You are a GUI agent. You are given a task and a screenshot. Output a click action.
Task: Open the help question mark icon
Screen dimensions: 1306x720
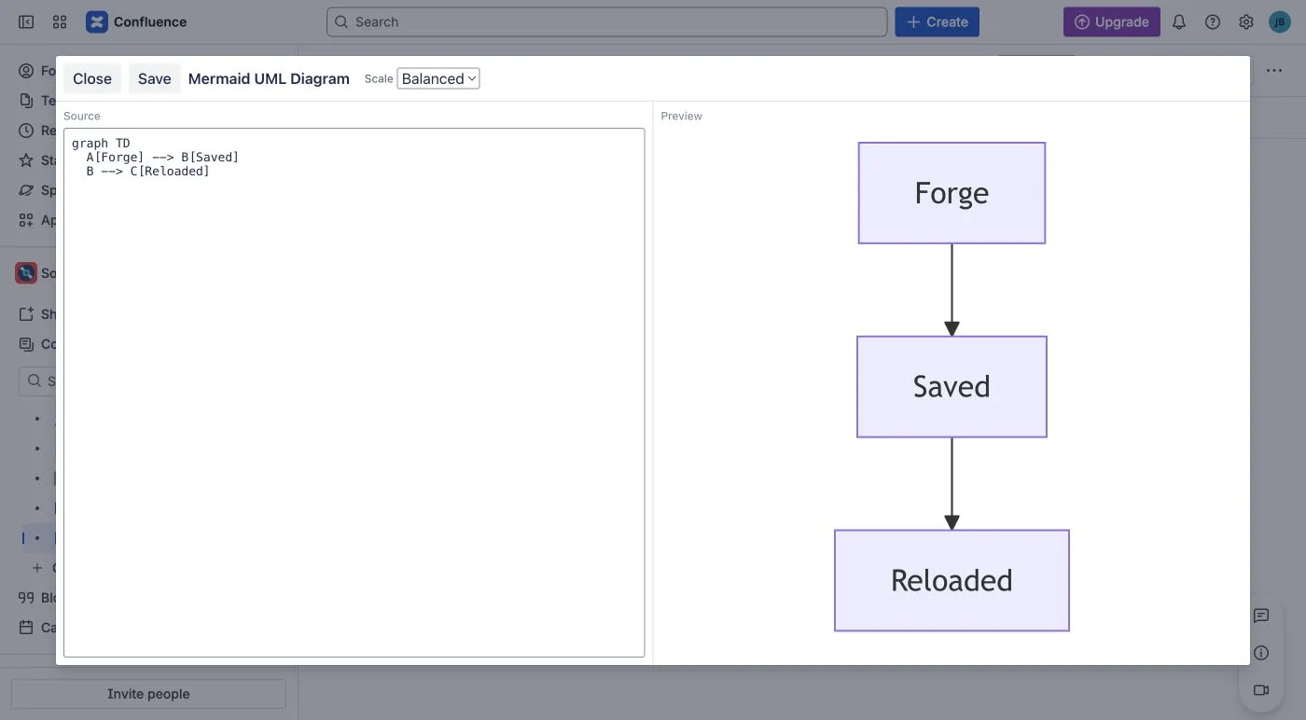pos(1213,21)
